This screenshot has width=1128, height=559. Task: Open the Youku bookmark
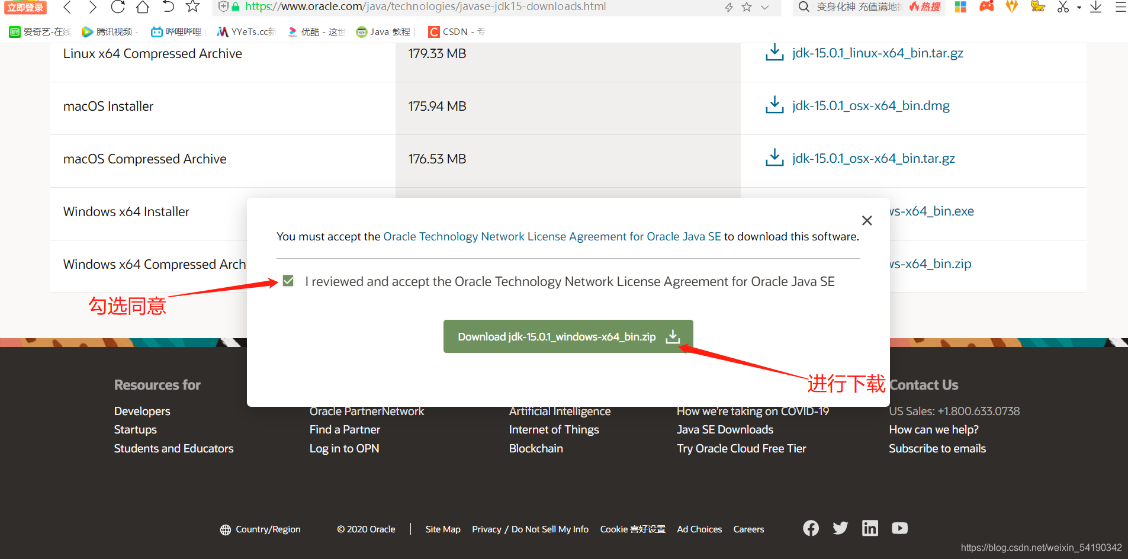(317, 32)
